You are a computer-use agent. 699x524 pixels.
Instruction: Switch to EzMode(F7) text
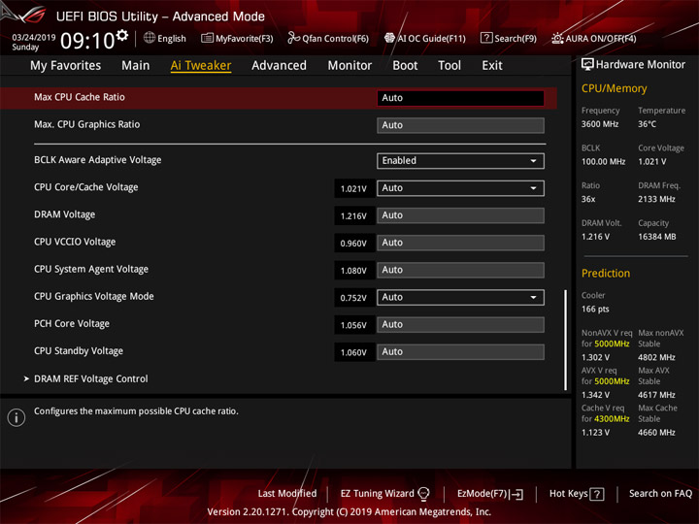[483, 494]
